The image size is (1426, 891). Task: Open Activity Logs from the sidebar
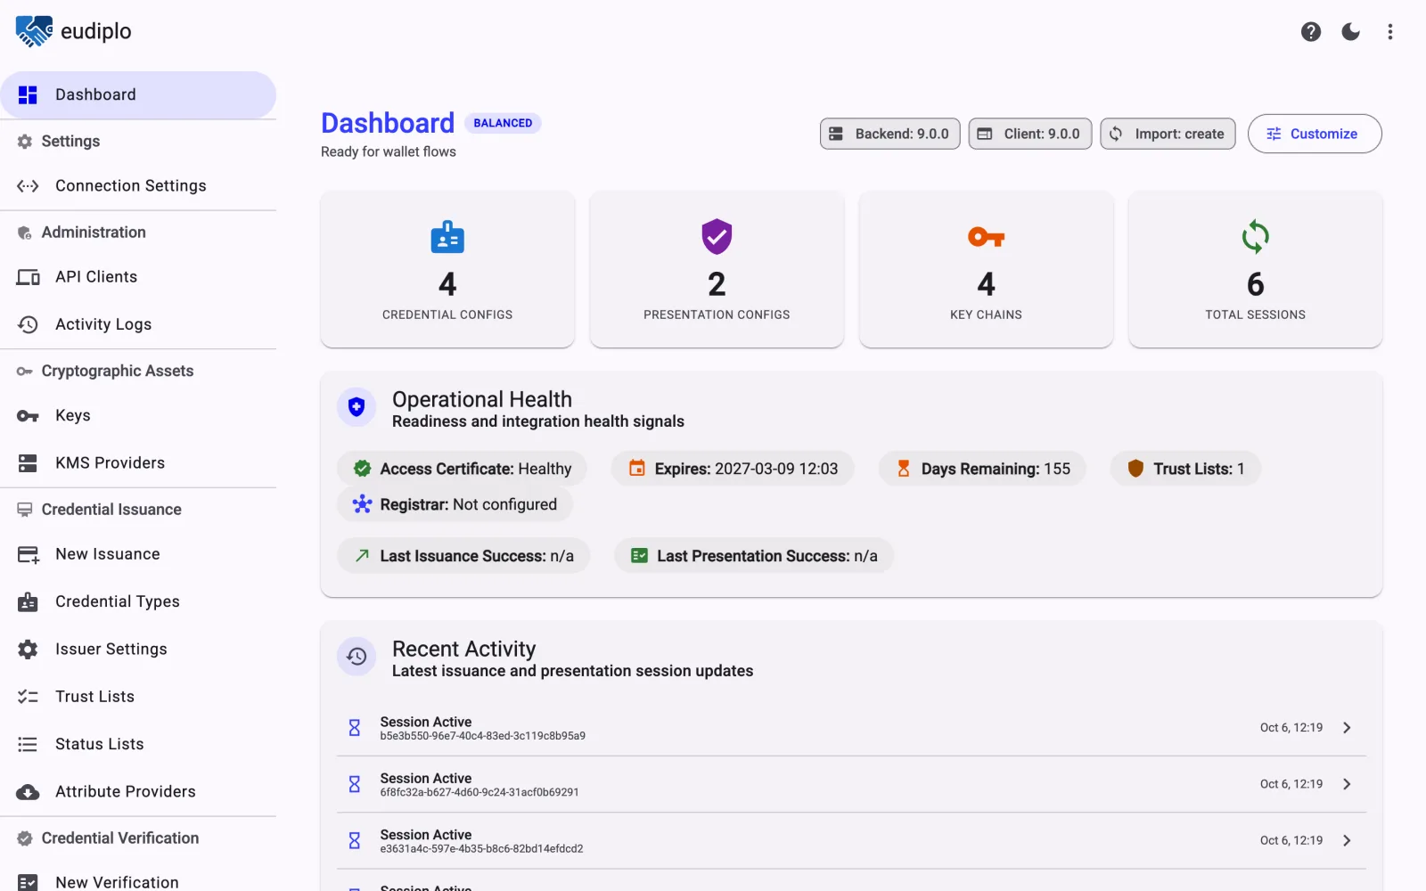point(138,324)
